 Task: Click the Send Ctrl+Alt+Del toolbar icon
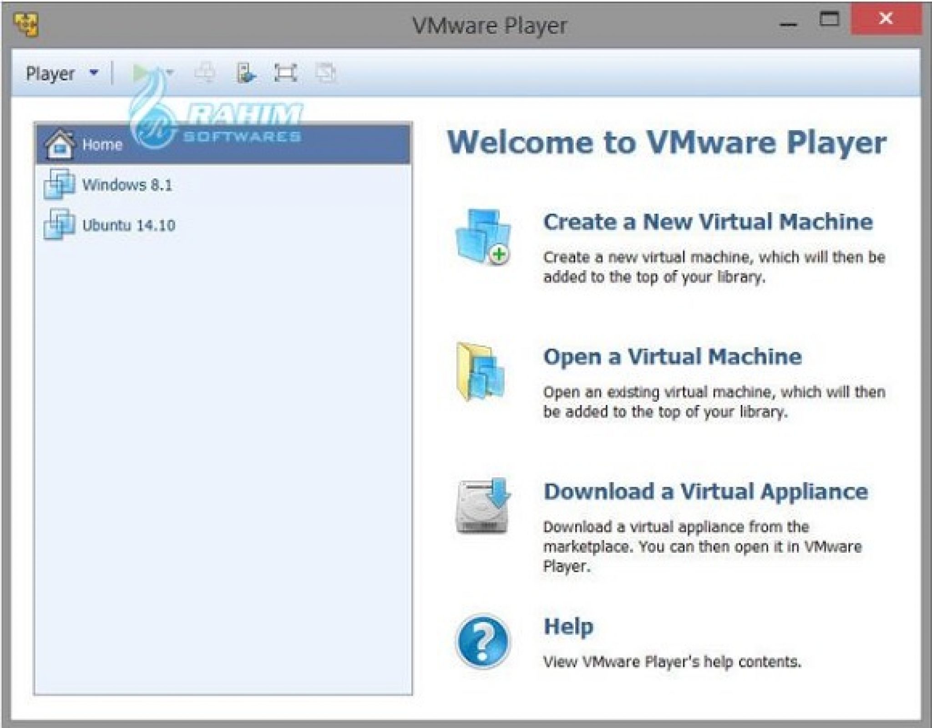click(x=205, y=73)
